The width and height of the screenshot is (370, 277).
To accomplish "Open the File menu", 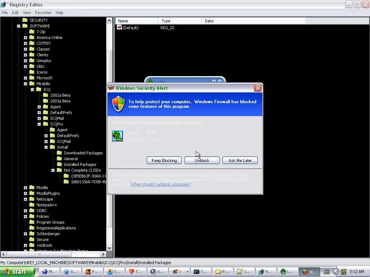I will point(5,13).
